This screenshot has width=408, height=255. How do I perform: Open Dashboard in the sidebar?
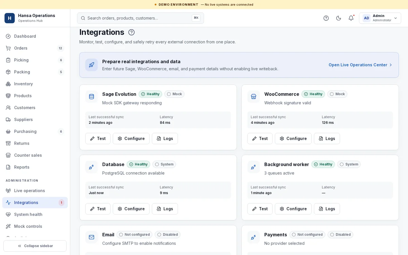point(35,36)
